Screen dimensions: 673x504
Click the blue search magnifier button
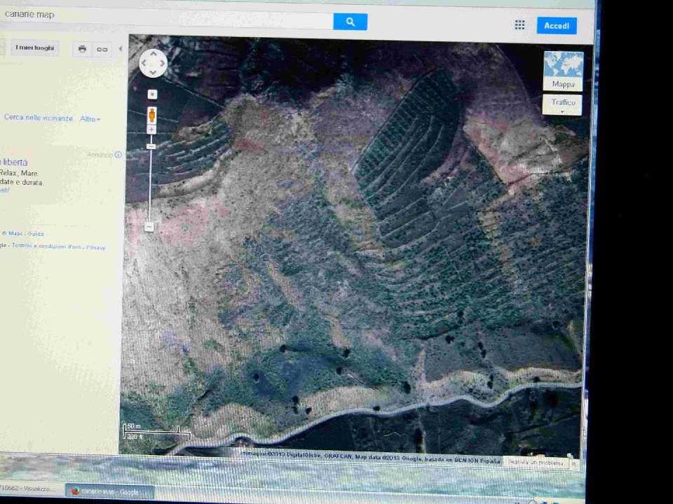tap(351, 22)
